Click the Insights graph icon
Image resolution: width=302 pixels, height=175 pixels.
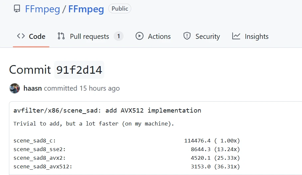click(x=236, y=36)
